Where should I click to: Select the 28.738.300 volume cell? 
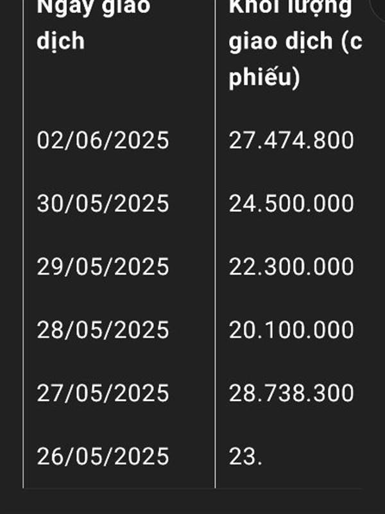(x=291, y=393)
